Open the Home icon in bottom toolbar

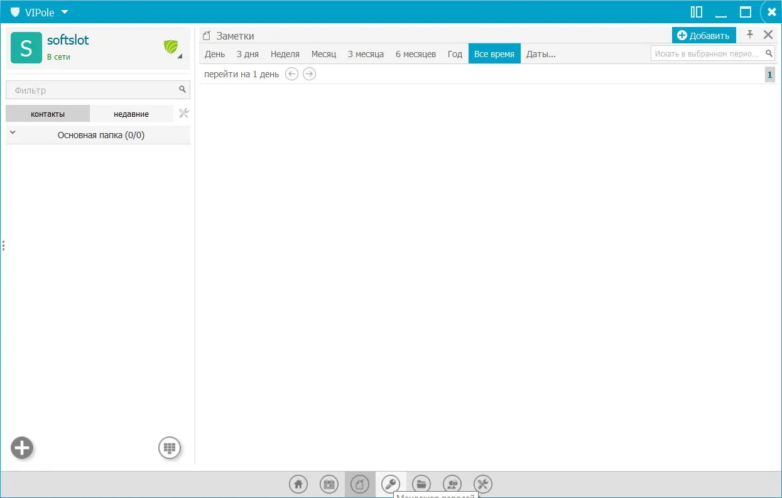(298, 484)
